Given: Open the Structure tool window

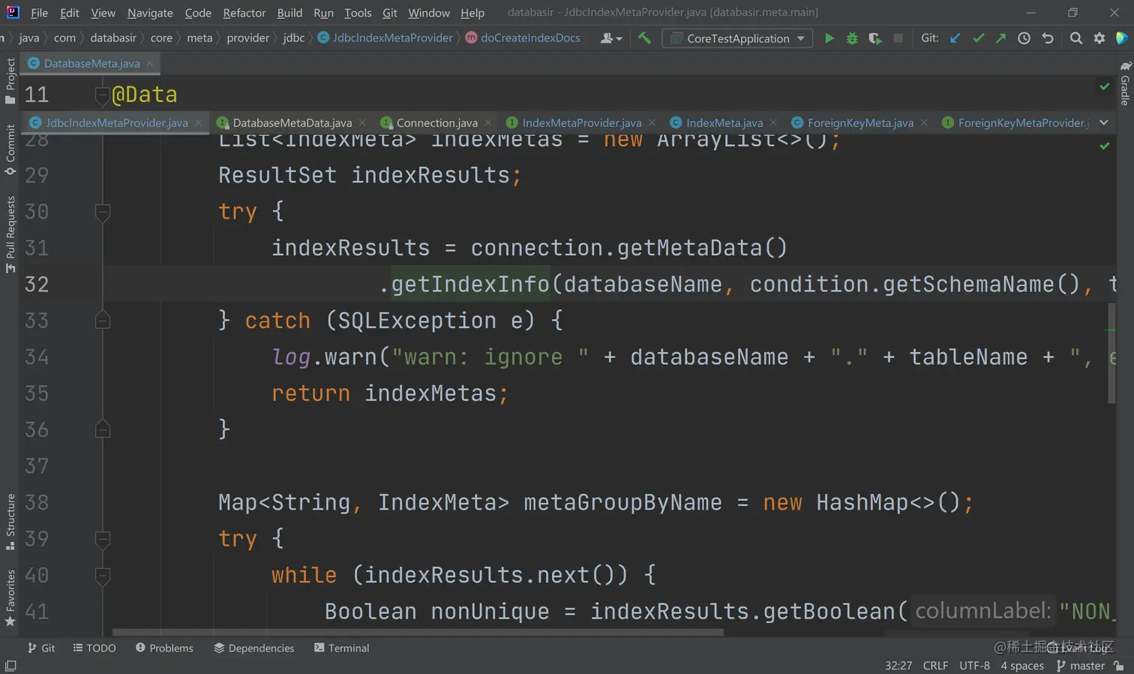Looking at the screenshot, I should [x=10, y=522].
